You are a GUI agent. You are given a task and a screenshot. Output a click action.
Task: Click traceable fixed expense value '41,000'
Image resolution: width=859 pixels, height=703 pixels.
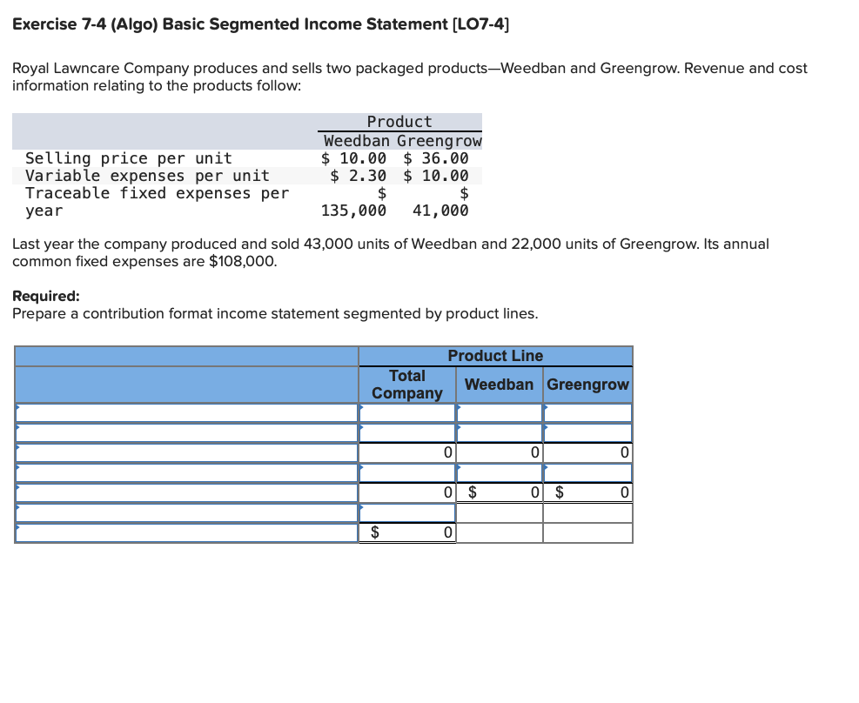pyautogui.click(x=440, y=211)
